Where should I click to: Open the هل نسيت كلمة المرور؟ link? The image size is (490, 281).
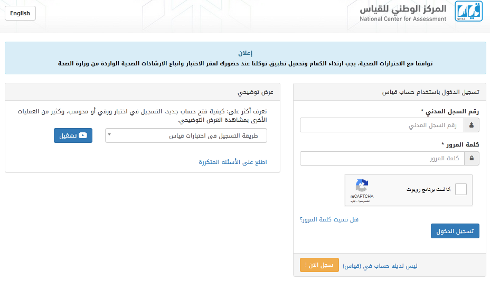[329, 219]
